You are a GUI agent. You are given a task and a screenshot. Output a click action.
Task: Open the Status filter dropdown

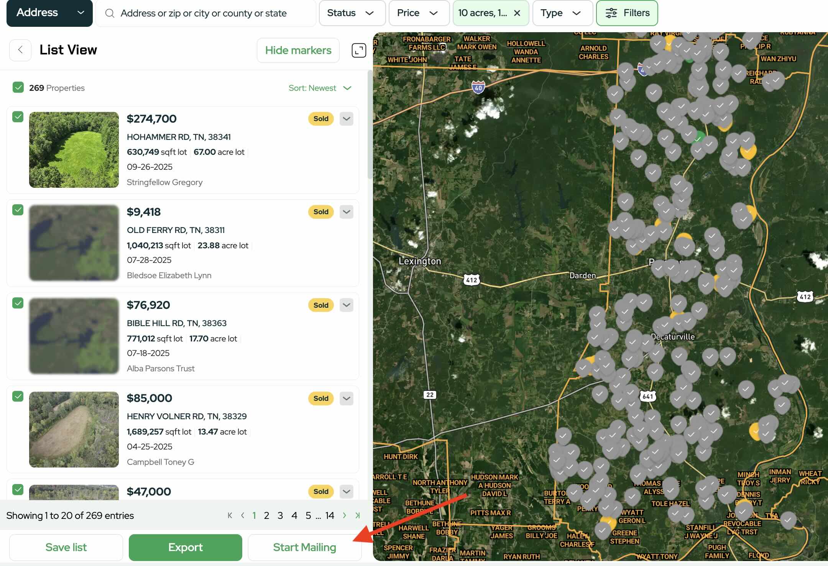click(352, 13)
